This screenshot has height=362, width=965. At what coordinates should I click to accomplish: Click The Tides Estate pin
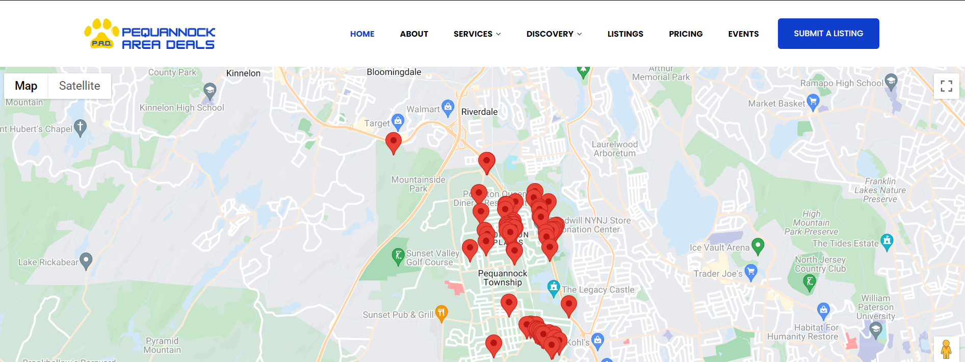click(x=887, y=242)
